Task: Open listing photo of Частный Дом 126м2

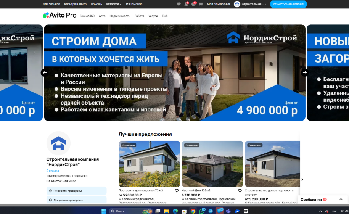Action: (212, 164)
